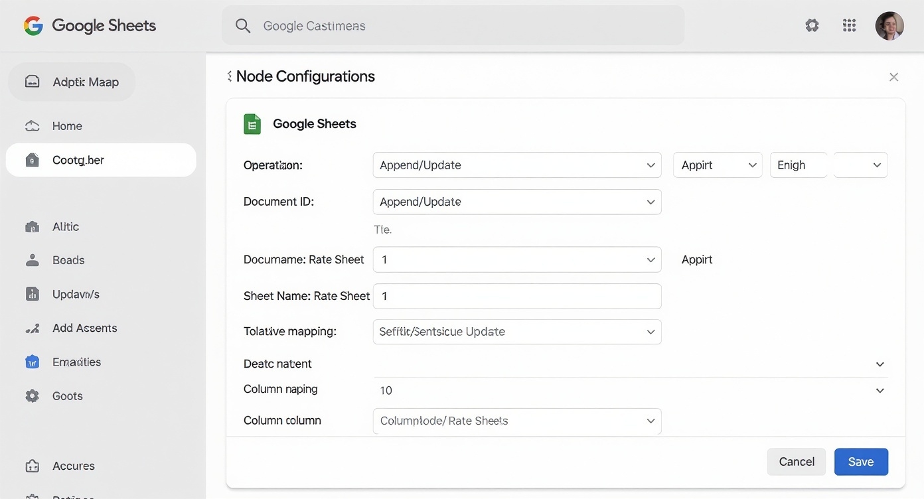Select Alitic in the sidebar menu

[x=66, y=227]
